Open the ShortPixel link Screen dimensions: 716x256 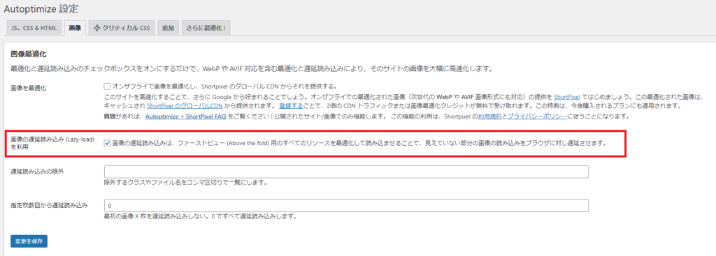pos(566,97)
